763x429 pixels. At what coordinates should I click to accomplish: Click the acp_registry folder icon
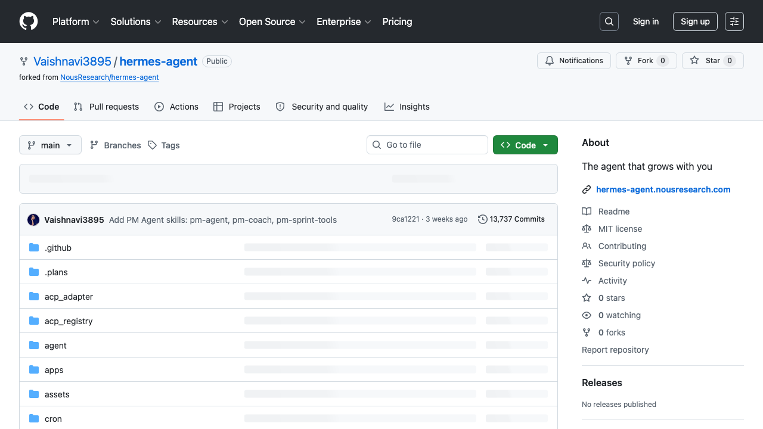pyautogui.click(x=34, y=321)
